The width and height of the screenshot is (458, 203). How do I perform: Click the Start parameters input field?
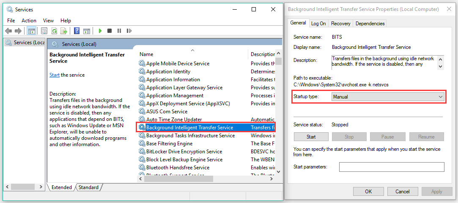(392, 167)
